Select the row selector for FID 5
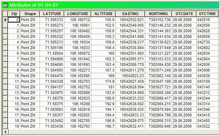Screen dimensions: 219x136 pos(5,48)
